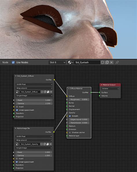Click the fake user shield icon for Std_Eyelash material
Image resolution: width=137 pixels, height=172 pixels.
point(102,63)
